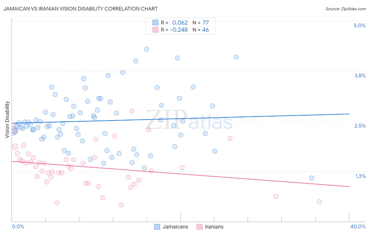Open the Source: ZipAtlas.com link

pyautogui.click(x=346, y=9)
